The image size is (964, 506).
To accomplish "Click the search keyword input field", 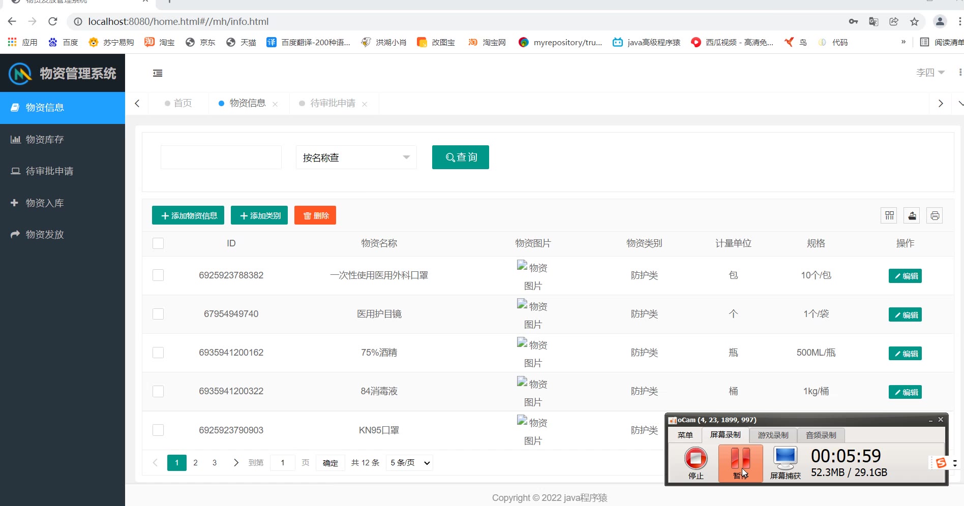I will tap(221, 157).
